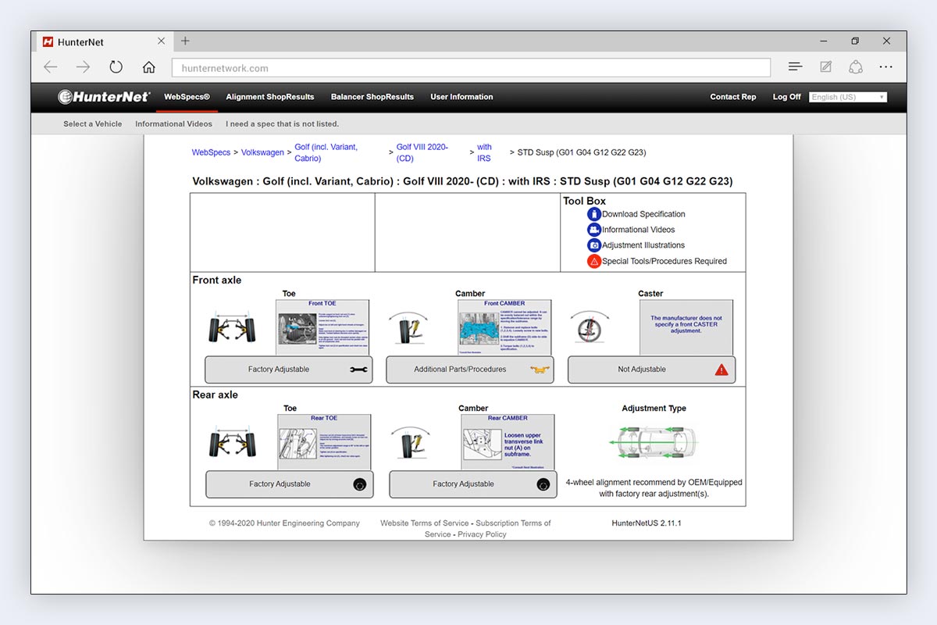Open the Rear CAMBER illustration thumbnail
The image size is (937, 625).
point(508,442)
